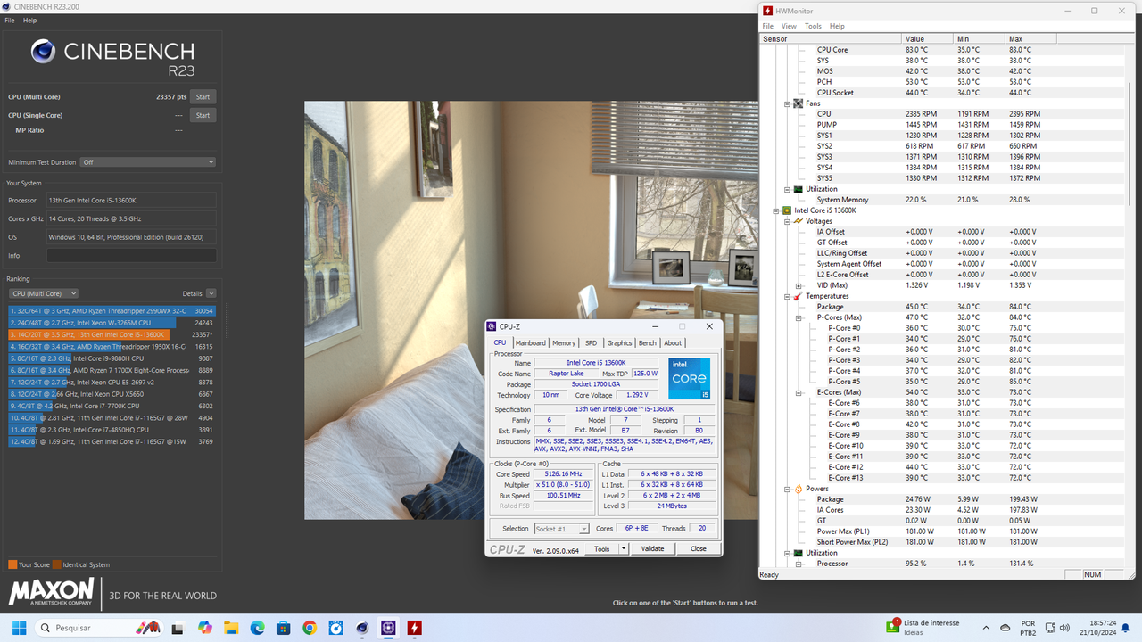The image size is (1142, 642).
Task: Start the CPU (Single Core) benchmark
Action: [x=203, y=115]
